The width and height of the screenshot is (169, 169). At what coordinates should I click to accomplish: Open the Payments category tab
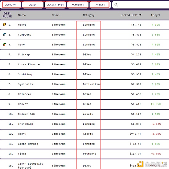pos(78,5)
